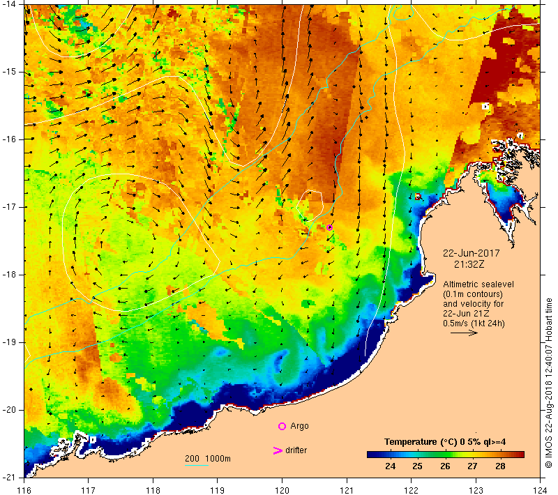Click the dark blue end of the color bar
The height and width of the screenshot is (495, 558).
pyautogui.click(x=371, y=454)
